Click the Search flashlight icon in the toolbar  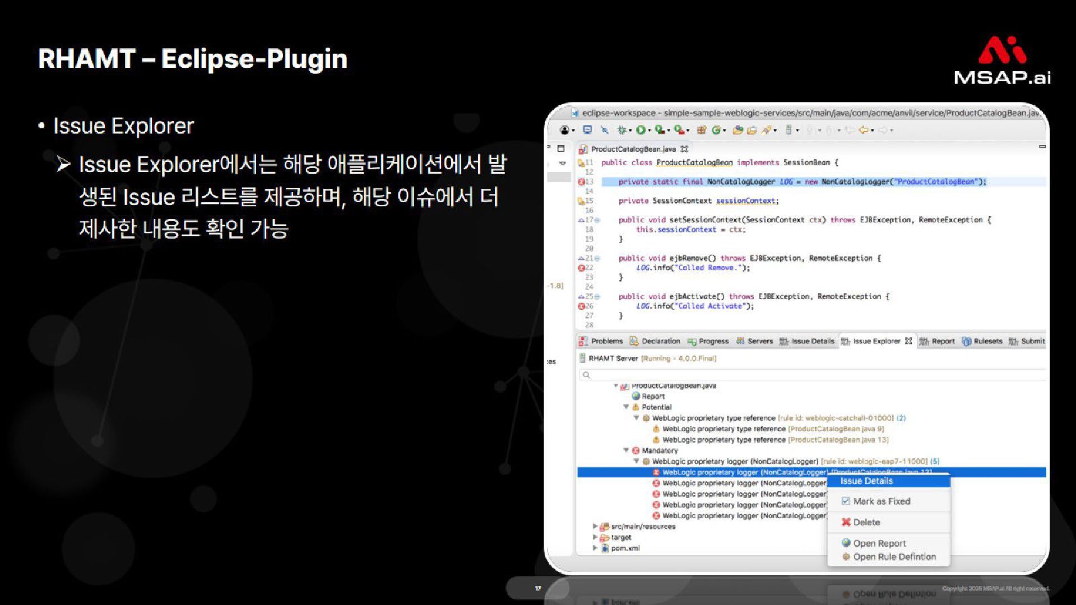(766, 130)
